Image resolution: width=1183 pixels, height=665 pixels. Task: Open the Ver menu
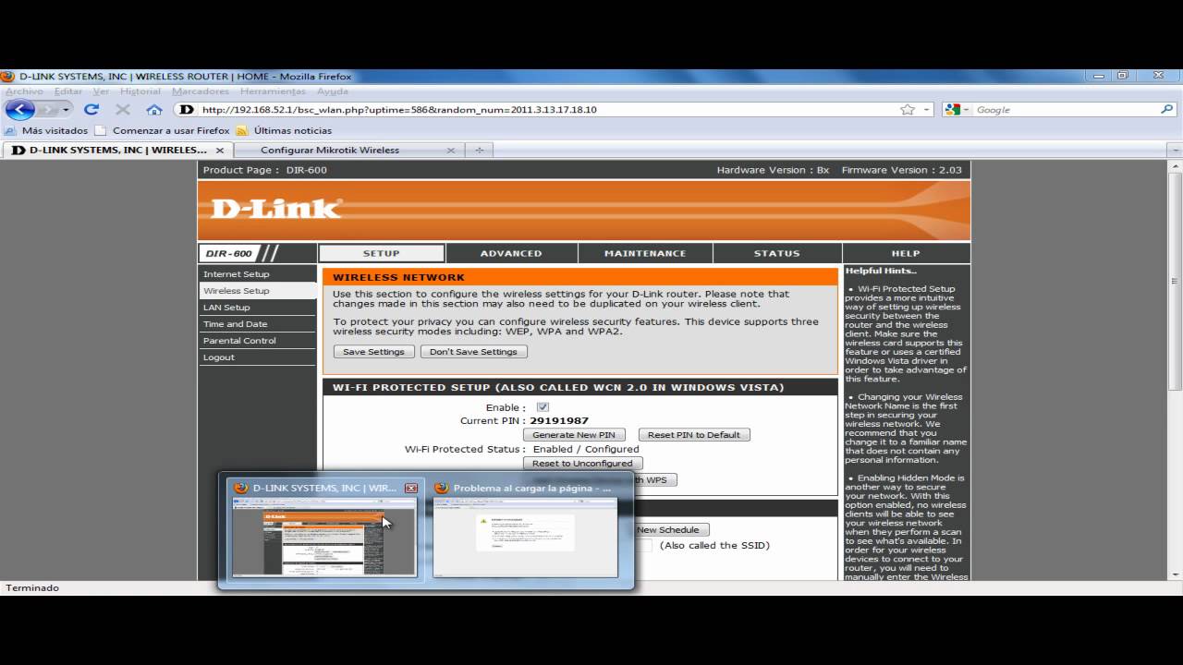pyautogui.click(x=101, y=91)
